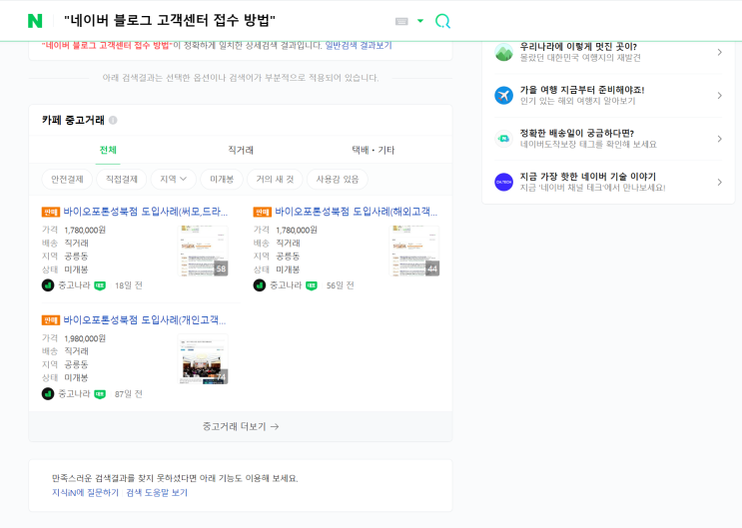Open the 일반검색 결과보기 link
742x528 pixels.
pyautogui.click(x=359, y=46)
